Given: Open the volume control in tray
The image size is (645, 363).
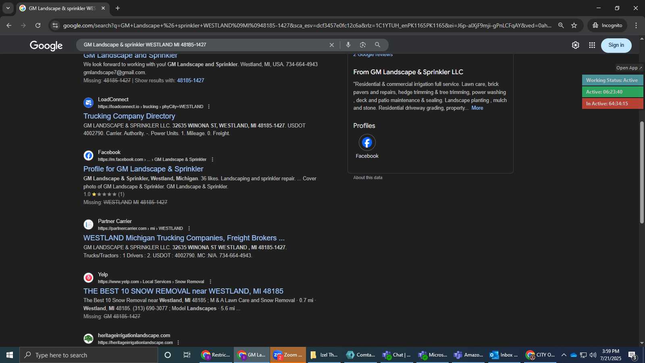Looking at the screenshot, I should click(593, 355).
